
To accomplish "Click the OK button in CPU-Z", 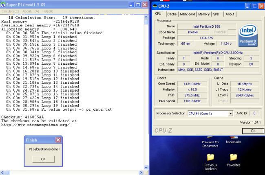I will point(253,131).
